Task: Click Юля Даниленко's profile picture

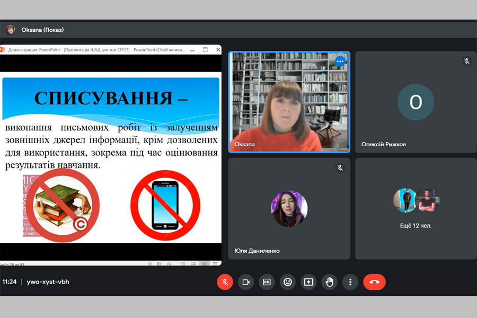Action: click(289, 208)
